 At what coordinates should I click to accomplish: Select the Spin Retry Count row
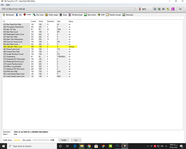click(x=40, y=44)
